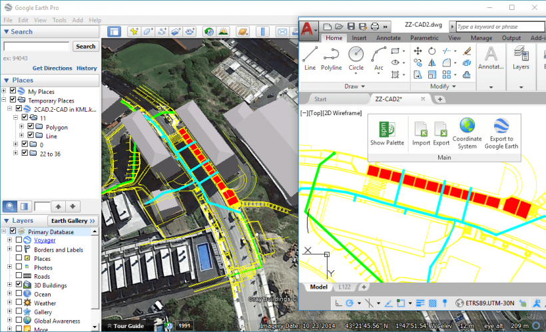This screenshot has width=546, height=332.
Task: Switch to the Annotate ribbon tab
Action: click(388, 38)
